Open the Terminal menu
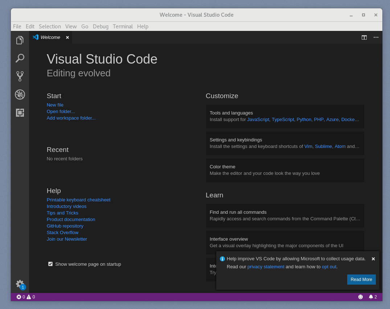 123,27
